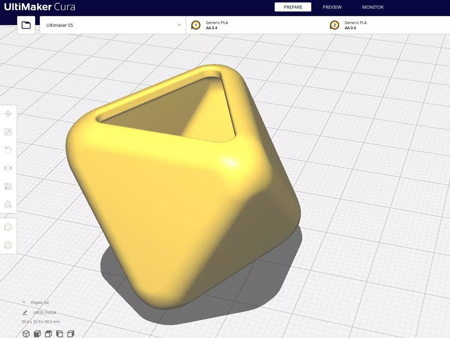
Task: Switch to left side view cube
Action: [60, 334]
